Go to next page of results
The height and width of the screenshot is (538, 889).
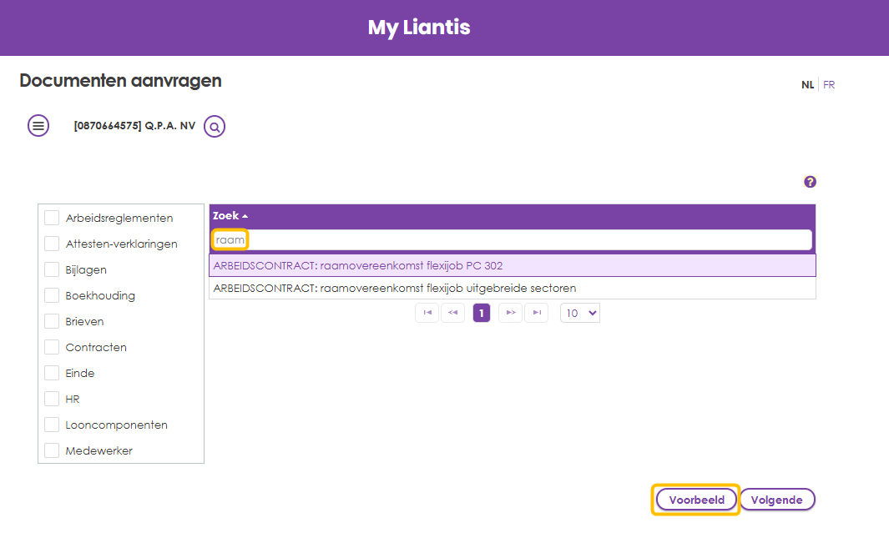(510, 313)
